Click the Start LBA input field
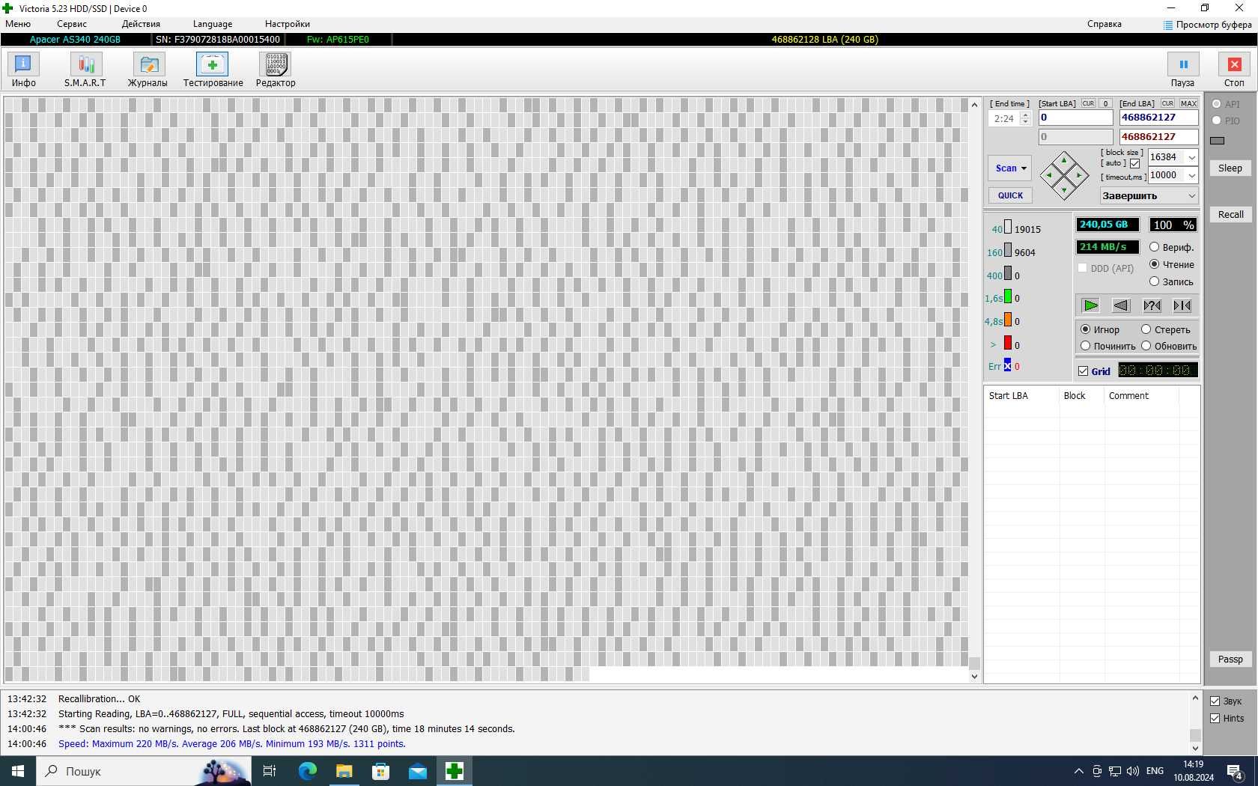The image size is (1258, 786). pos(1075,118)
